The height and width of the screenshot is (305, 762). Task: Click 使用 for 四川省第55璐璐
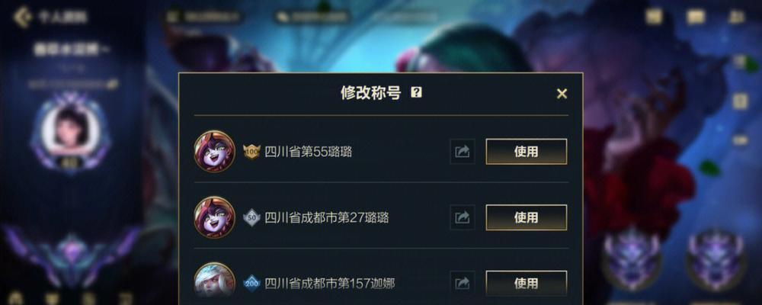point(527,152)
